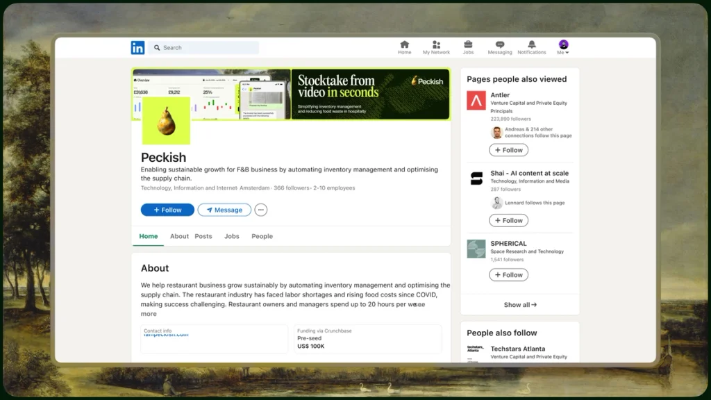
Task: Click the SPHERICAL logo
Action: pos(476,249)
